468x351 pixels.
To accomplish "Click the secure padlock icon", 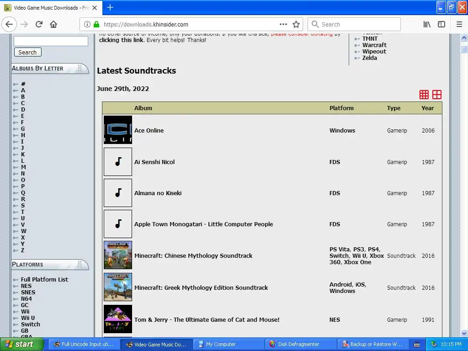I will coord(96,24).
